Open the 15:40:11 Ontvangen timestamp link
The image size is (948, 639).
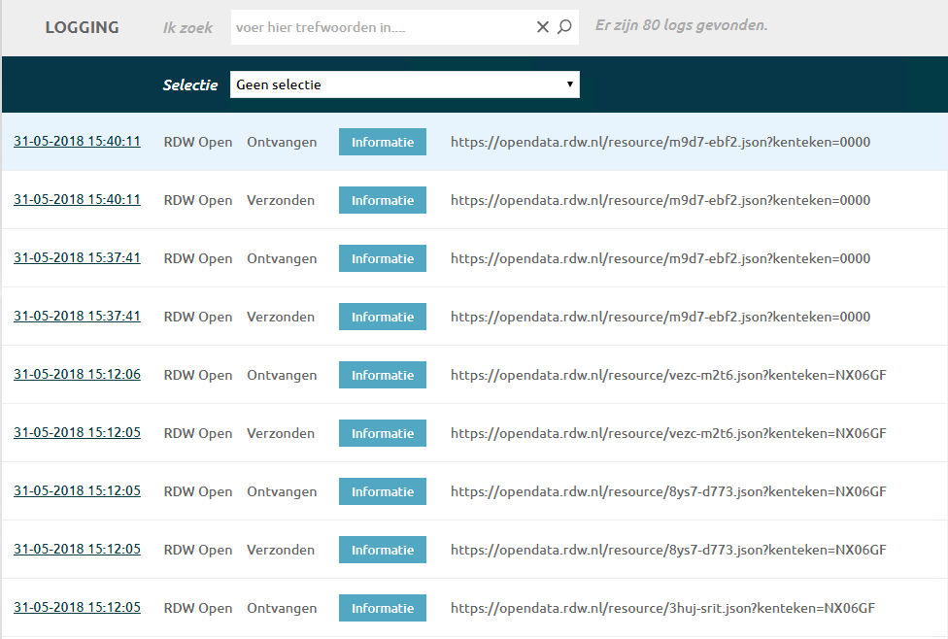[77, 141]
